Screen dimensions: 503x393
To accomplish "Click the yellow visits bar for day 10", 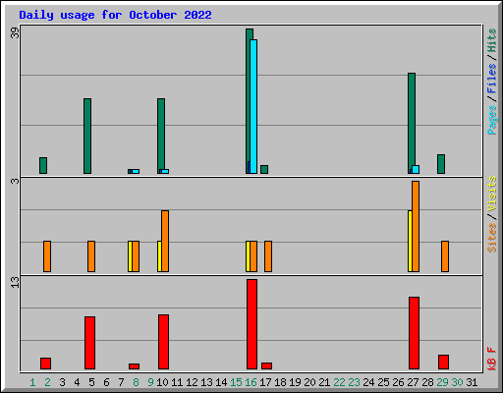I will pos(159,256).
